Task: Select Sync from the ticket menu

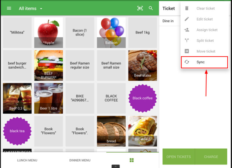Action: click(x=204, y=62)
